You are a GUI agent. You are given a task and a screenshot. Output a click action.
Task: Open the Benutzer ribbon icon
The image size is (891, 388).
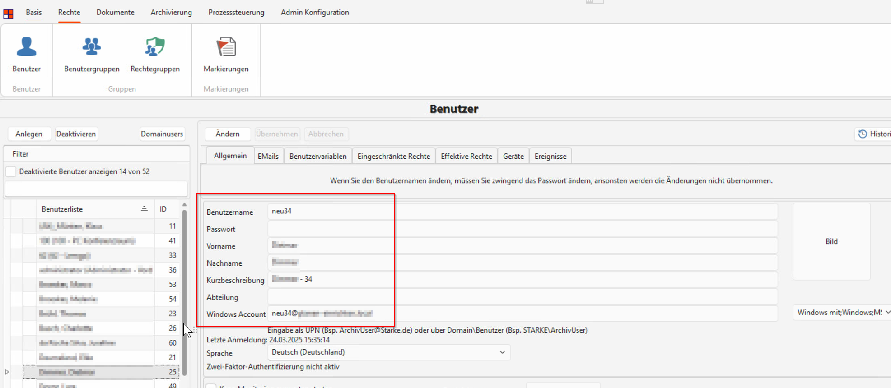[x=26, y=47]
